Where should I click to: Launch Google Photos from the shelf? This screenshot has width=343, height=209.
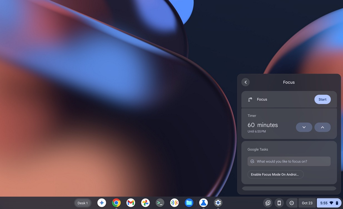[145, 203]
